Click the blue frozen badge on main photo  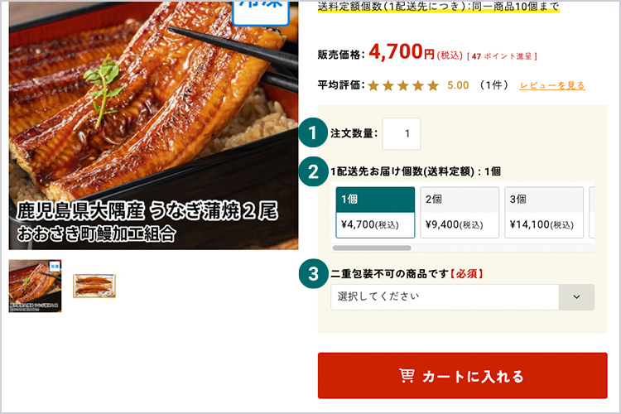(261, 10)
